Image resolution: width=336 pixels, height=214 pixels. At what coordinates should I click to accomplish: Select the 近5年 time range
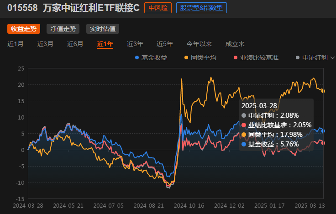[165, 44]
